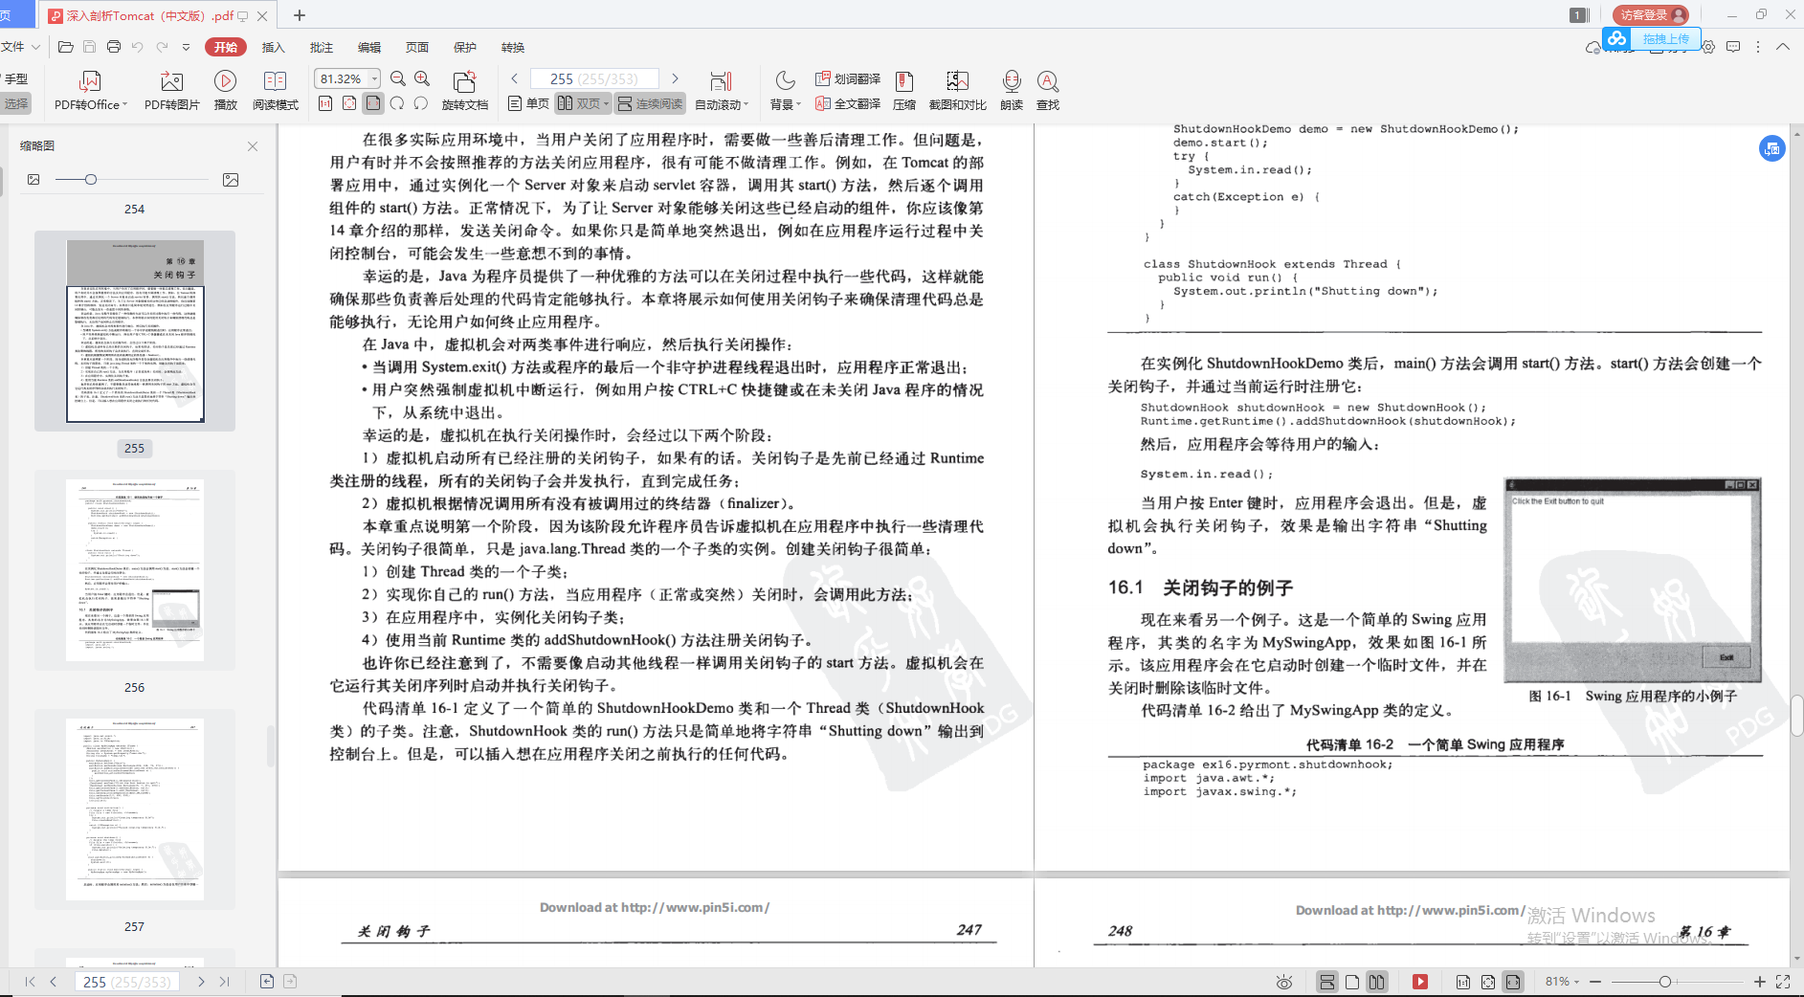Switch to 单页 single page layout

(x=528, y=103)
